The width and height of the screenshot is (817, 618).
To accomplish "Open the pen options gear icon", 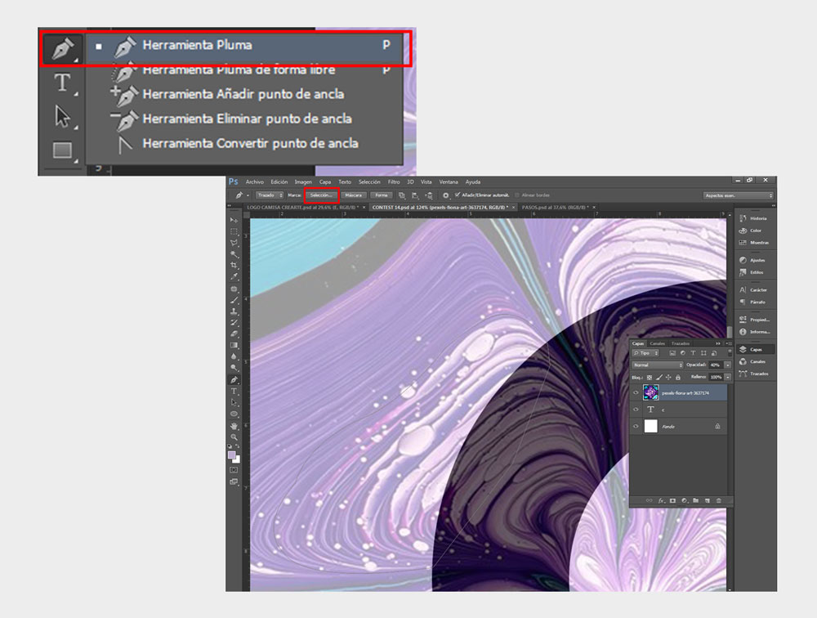I will (445, 195).
